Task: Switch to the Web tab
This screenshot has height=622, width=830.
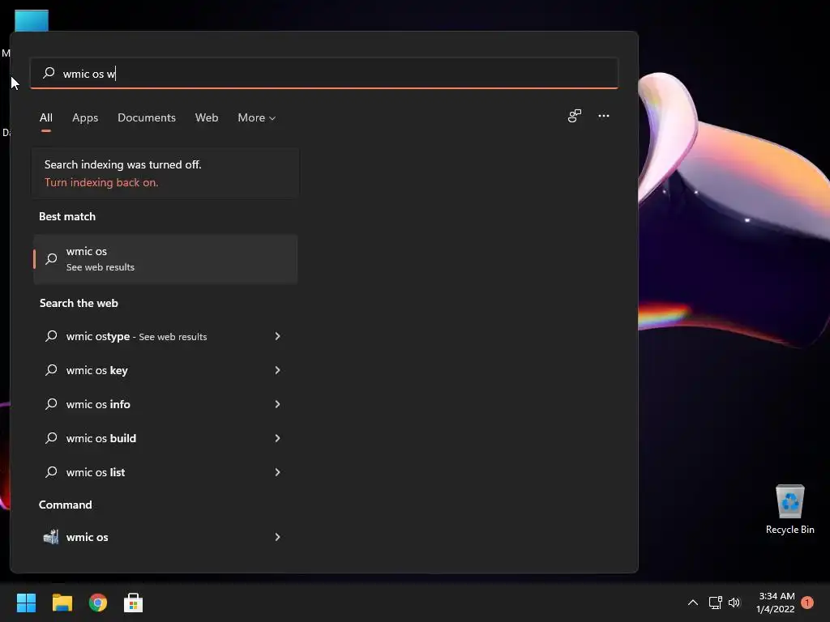Action: point(207,117)
